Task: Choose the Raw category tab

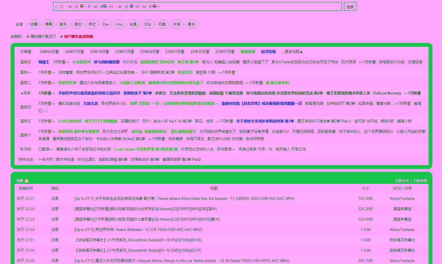Action: tap(106, 24)
